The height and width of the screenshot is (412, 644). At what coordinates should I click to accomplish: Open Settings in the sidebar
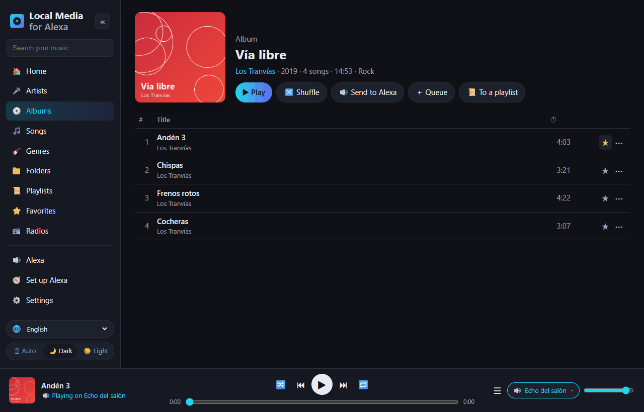(60, 300)
